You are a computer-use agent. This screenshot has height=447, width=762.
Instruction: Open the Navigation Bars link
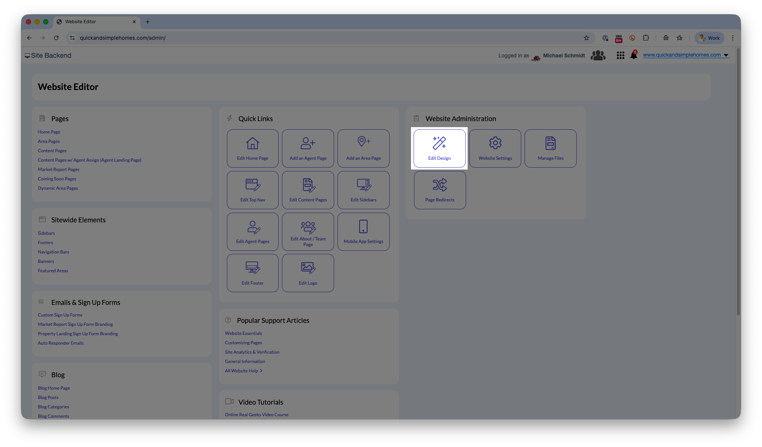(x=53, y=252)
